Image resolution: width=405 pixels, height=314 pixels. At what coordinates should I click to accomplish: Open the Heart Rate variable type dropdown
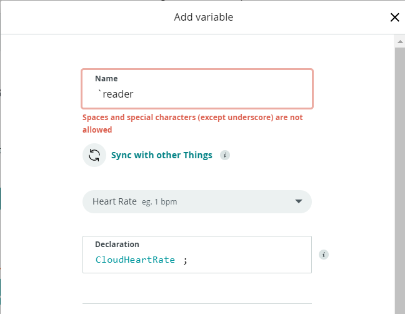197,201
